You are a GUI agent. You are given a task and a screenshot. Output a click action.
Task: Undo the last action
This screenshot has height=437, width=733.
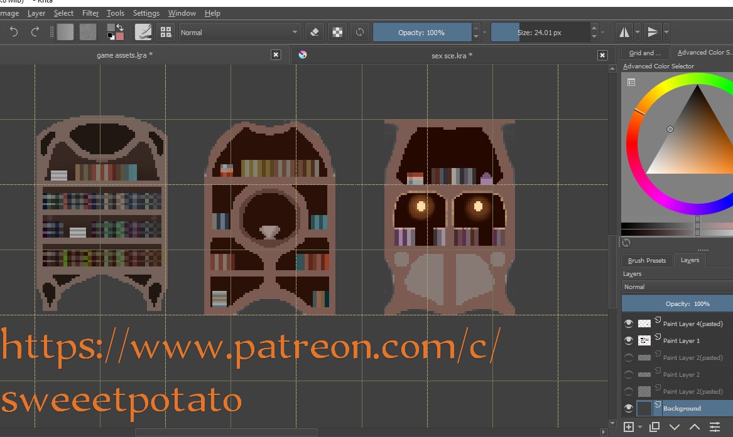click(x=14, y=32)
